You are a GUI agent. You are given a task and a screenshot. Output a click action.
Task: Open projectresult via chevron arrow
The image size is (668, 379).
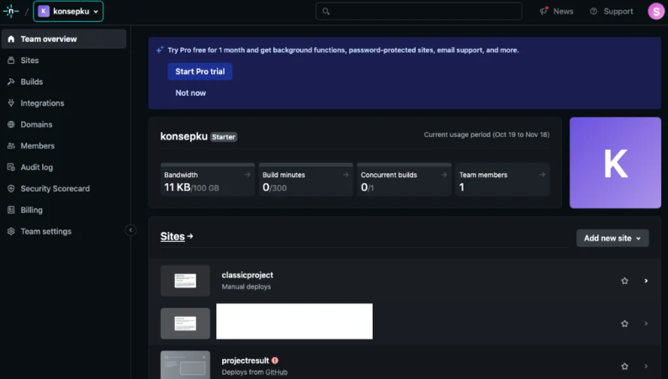point(646,366)
